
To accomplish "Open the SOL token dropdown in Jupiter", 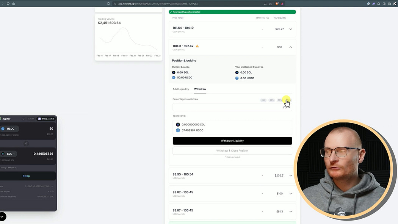I will 9,154.
